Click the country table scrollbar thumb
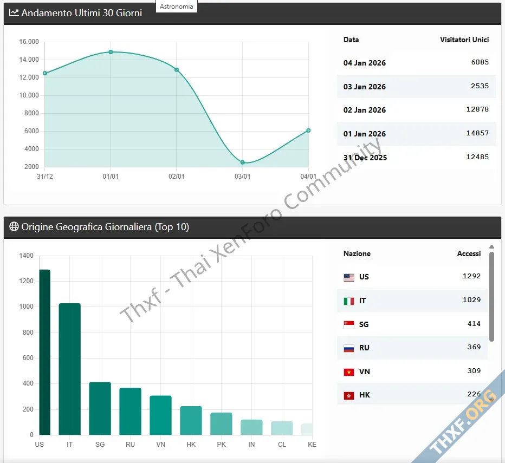This screenshot has height=463, width=505. click(x=491, y=295)
